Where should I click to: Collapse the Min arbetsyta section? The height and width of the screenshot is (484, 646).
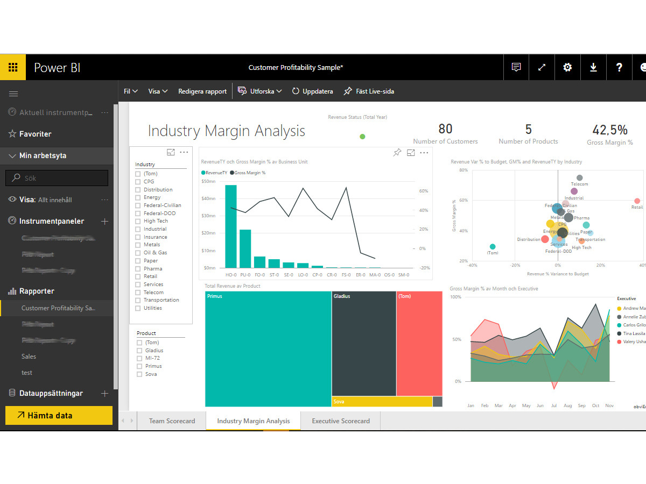click(x=12, y=156)
